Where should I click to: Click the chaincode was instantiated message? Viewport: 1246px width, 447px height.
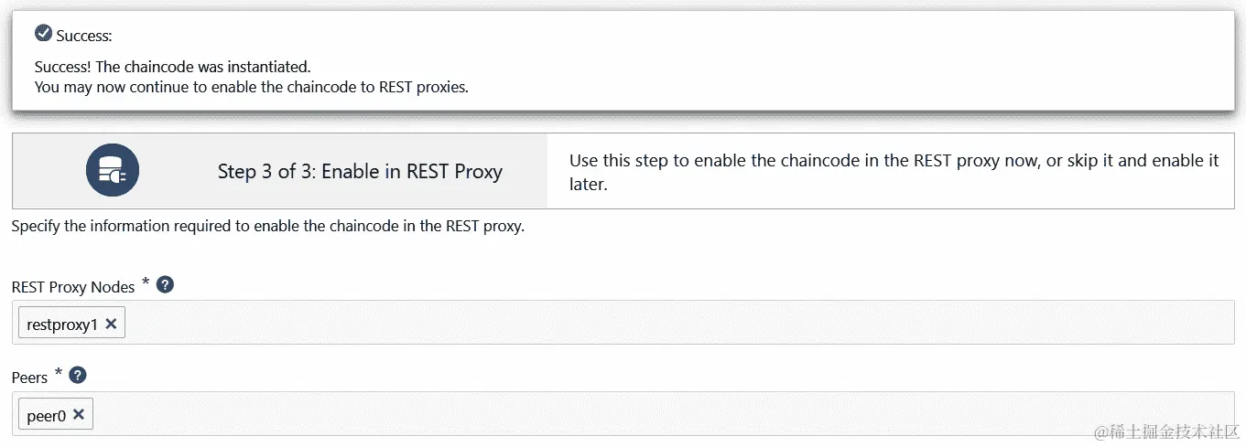pos(173,67)
